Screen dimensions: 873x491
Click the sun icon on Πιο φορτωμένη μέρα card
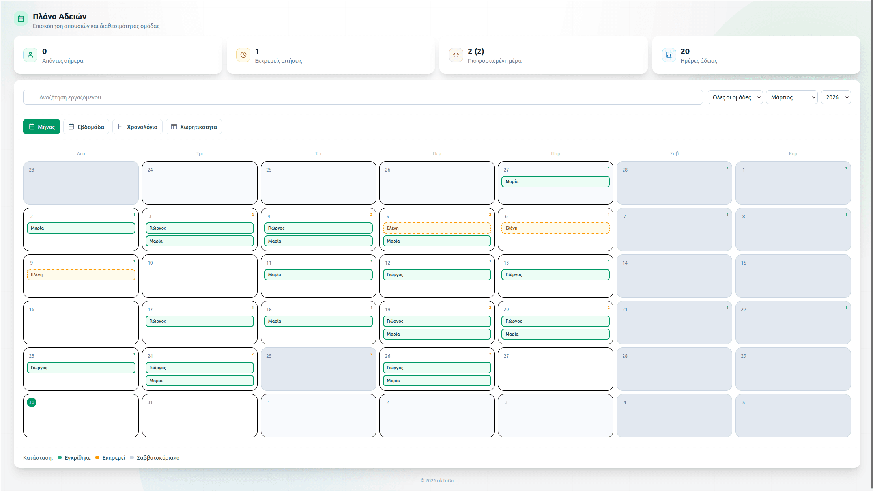coord(456,55)
